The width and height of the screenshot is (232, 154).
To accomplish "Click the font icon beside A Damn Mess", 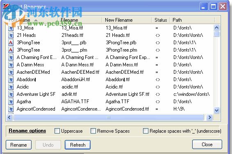I will pyautogui.click(x=11, y=65).
